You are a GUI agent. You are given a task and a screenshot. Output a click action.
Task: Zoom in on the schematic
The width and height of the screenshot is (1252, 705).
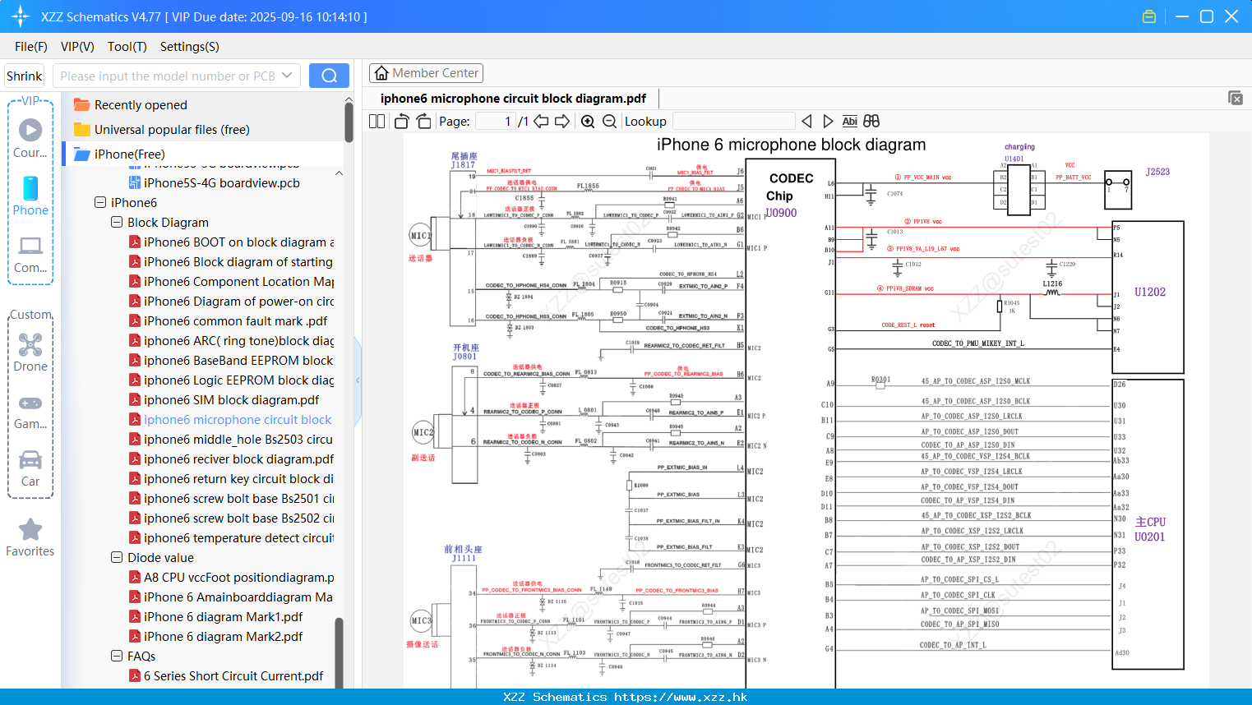click(x=588, y=122)
